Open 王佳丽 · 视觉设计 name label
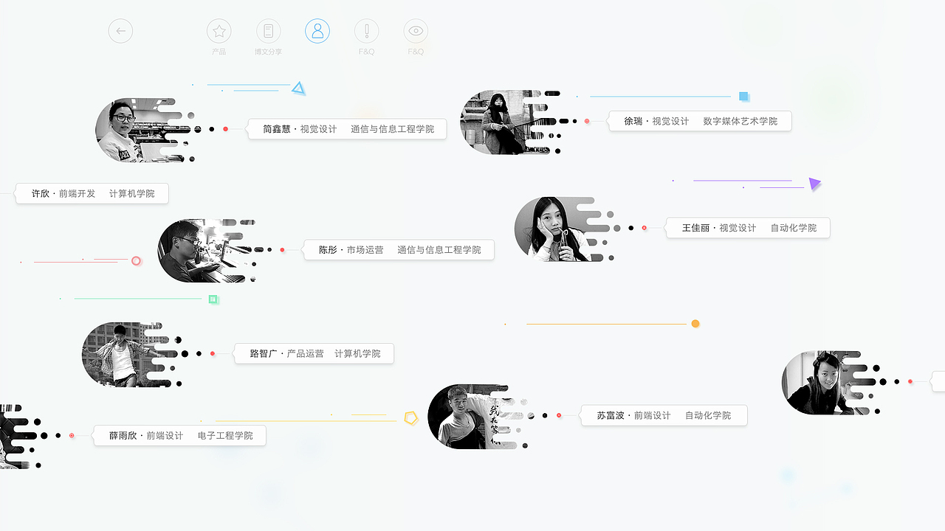The image size is (945, 531). click(x=747, y=227)
